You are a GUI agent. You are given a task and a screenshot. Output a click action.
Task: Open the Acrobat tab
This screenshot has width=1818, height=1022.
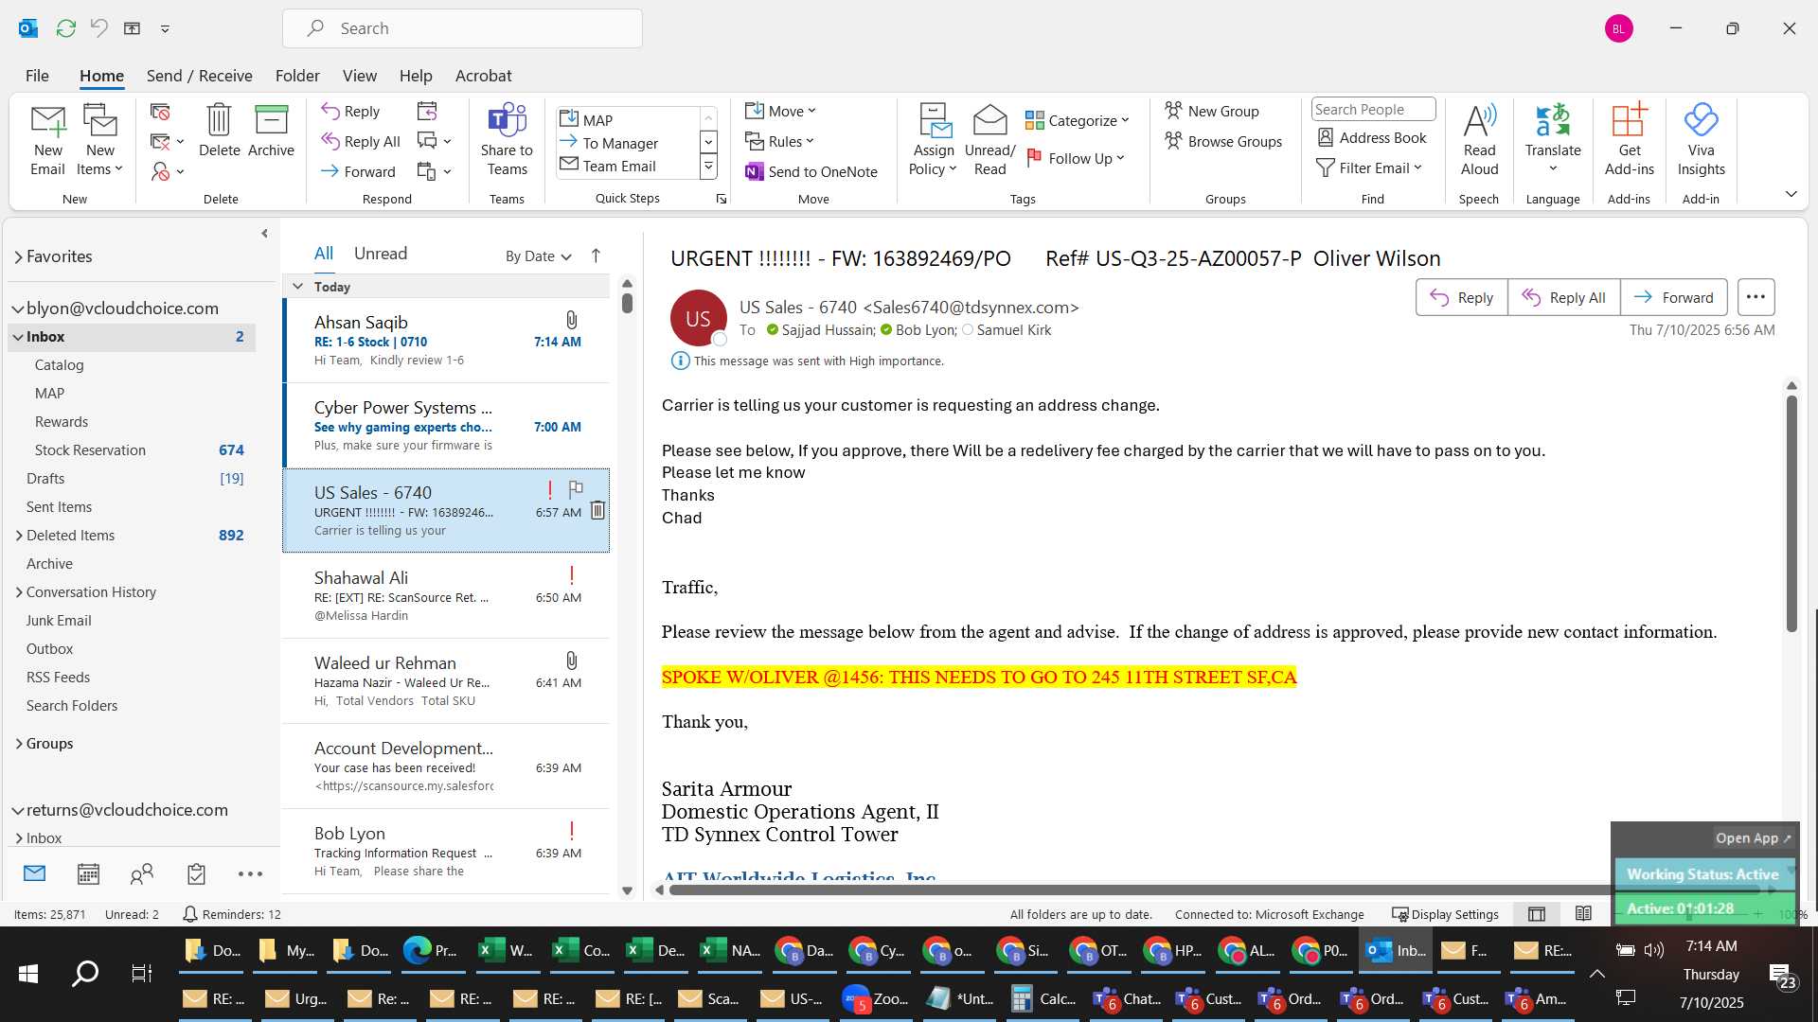pos(483,76)
